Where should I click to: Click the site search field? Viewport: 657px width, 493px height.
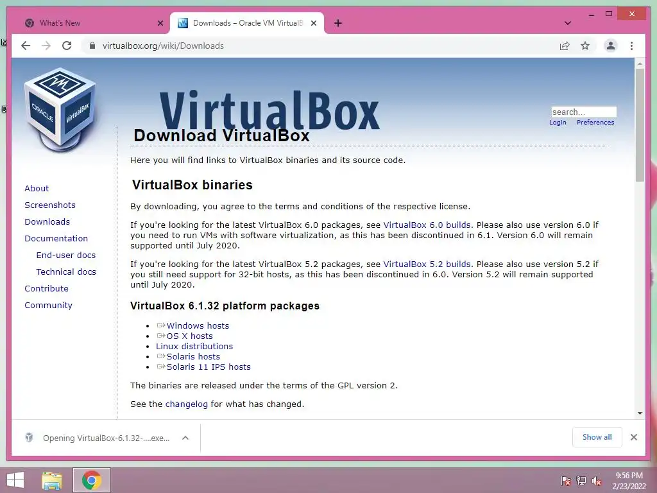(584, 112)
